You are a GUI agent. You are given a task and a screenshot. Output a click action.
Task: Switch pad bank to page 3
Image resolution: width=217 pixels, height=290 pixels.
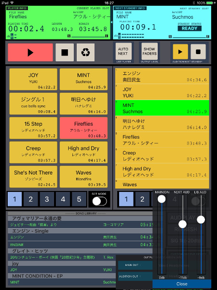pos(47,199)
